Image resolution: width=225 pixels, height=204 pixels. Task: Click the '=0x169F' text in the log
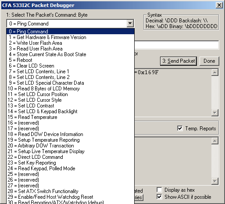tap(146, 72)
